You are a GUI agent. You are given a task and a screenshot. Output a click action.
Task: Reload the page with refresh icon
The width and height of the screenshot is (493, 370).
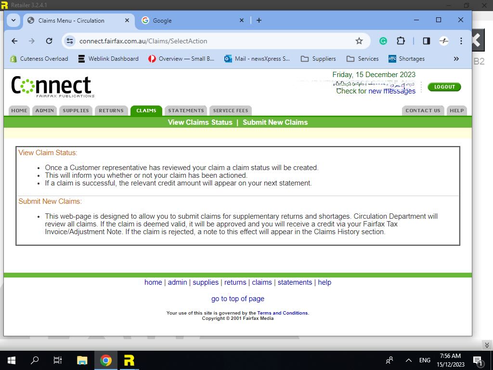[49, 41]
